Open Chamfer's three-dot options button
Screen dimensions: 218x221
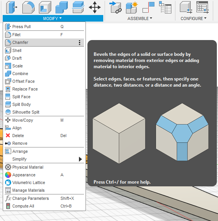(x=79, y=42)
